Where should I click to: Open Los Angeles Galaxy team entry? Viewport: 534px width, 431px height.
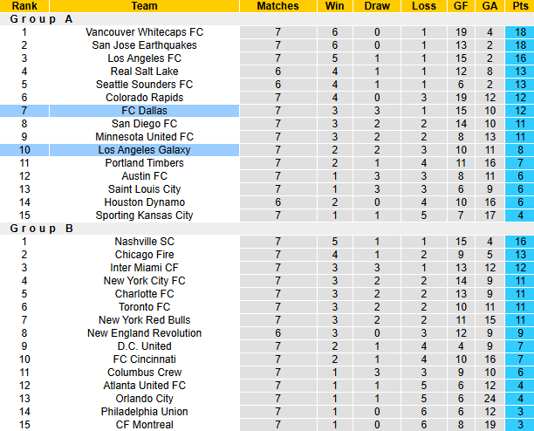pyautogui.click(x=144, y=150)
